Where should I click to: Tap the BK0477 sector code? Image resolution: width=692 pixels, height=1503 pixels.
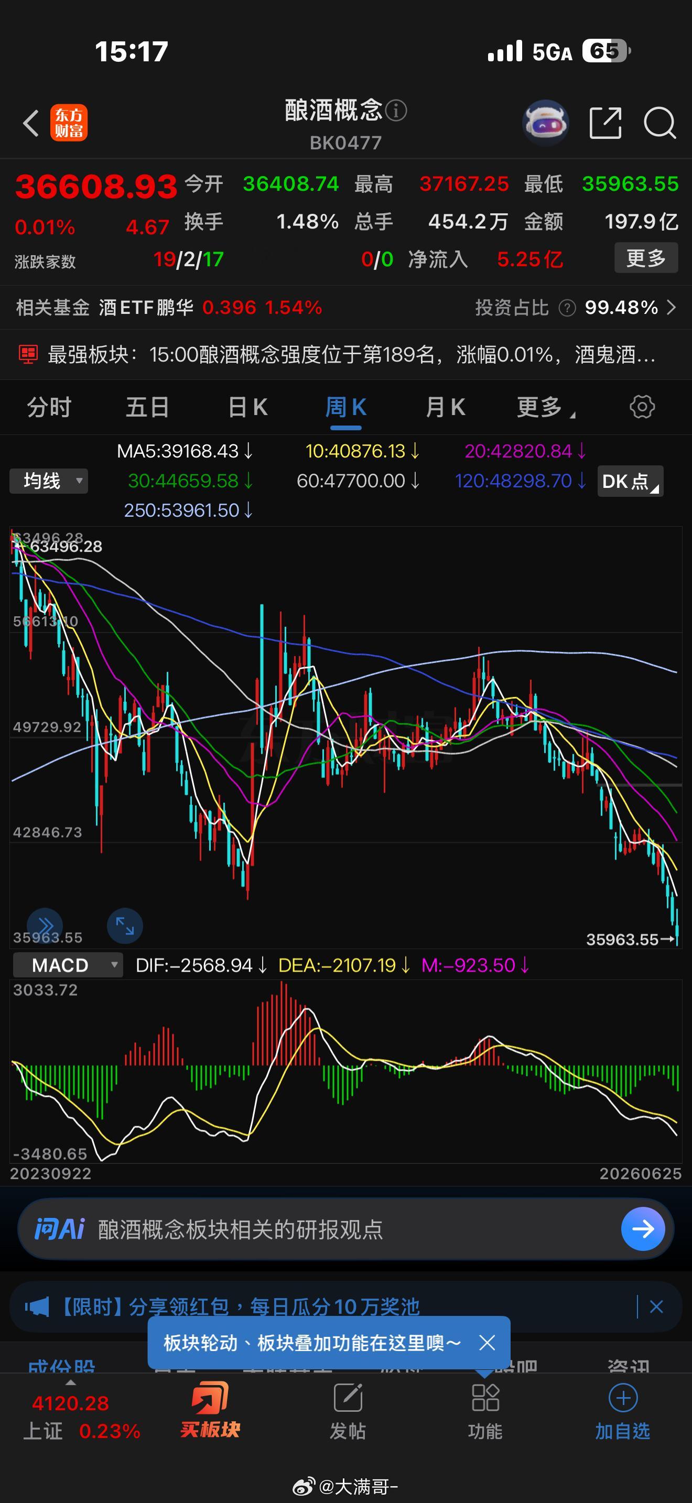(345, 143)
